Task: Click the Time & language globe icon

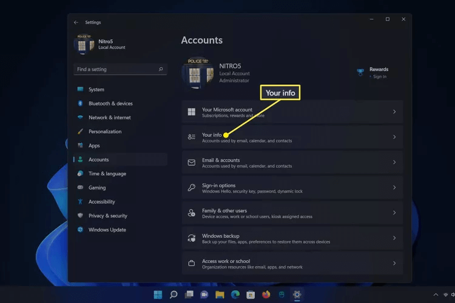Action: [x=80, y=173]
